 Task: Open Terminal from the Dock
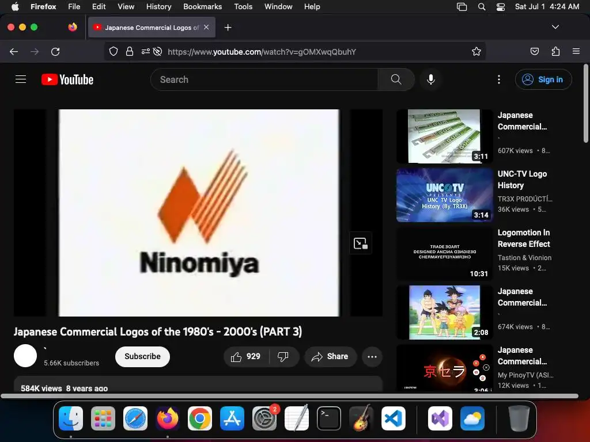tap(329, 418)
